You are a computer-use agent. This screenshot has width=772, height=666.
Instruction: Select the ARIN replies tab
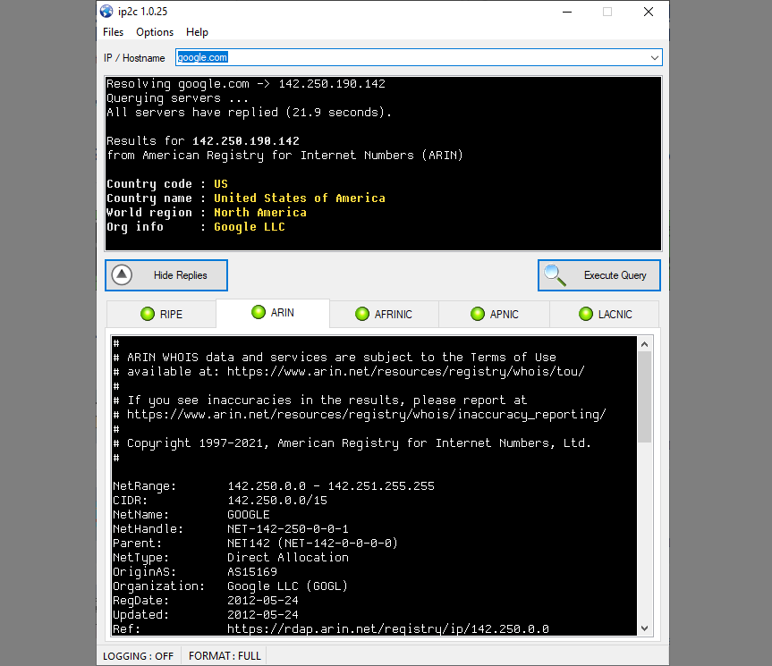pos(272,312)
